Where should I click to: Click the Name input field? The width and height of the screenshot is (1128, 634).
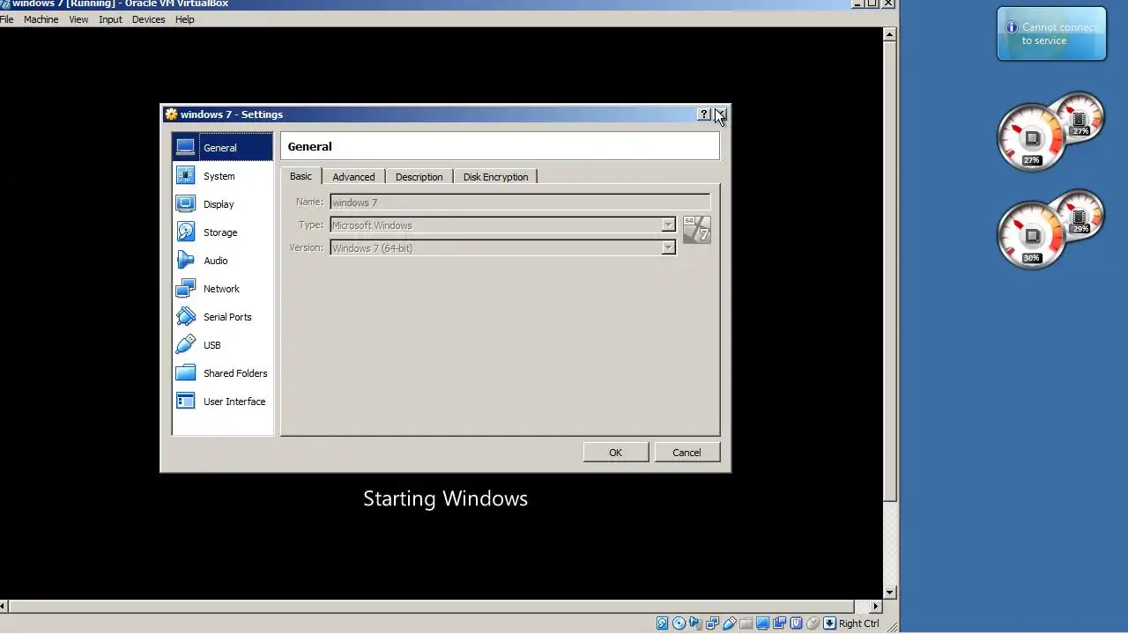(520, 203)
